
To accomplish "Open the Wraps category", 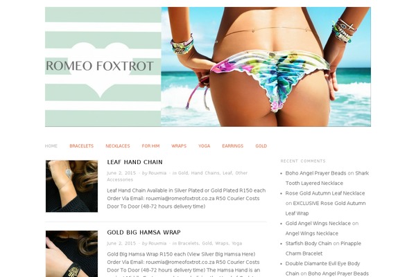I will (179, 146).
